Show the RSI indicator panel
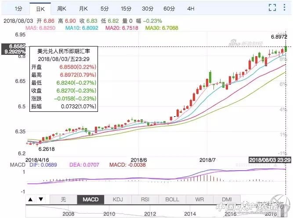Screen dimensions: 293x218 click(x=145, y=199)
